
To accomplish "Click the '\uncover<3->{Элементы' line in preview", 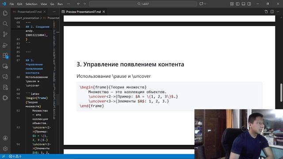I will (129, 101).
